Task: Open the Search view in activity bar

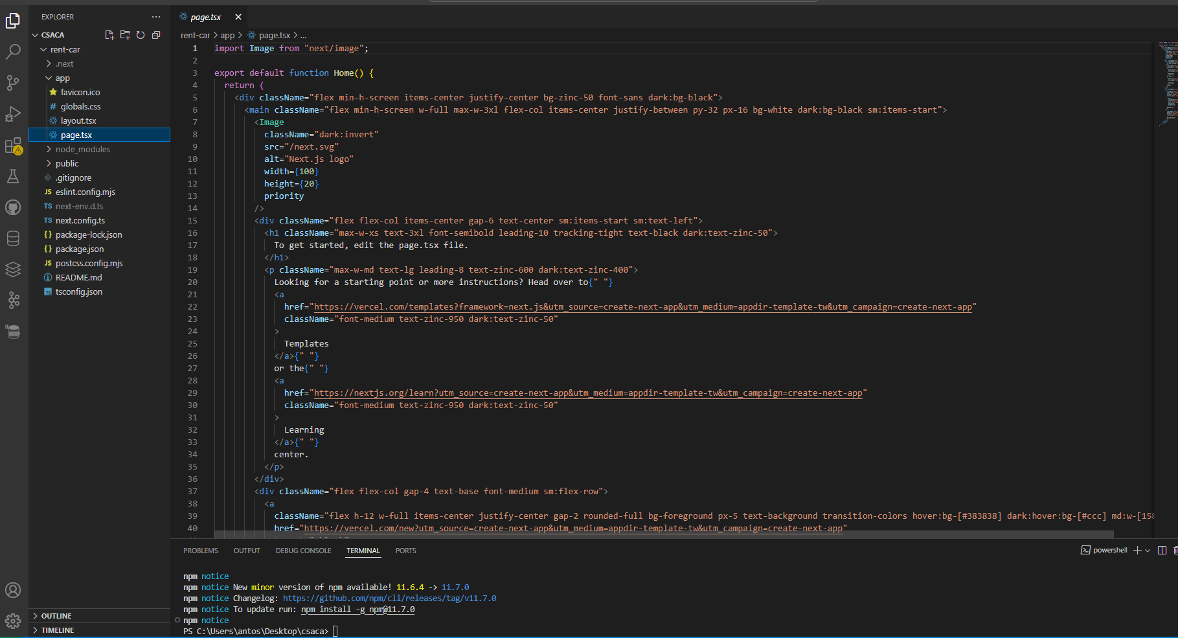Action: coord(13,52)
